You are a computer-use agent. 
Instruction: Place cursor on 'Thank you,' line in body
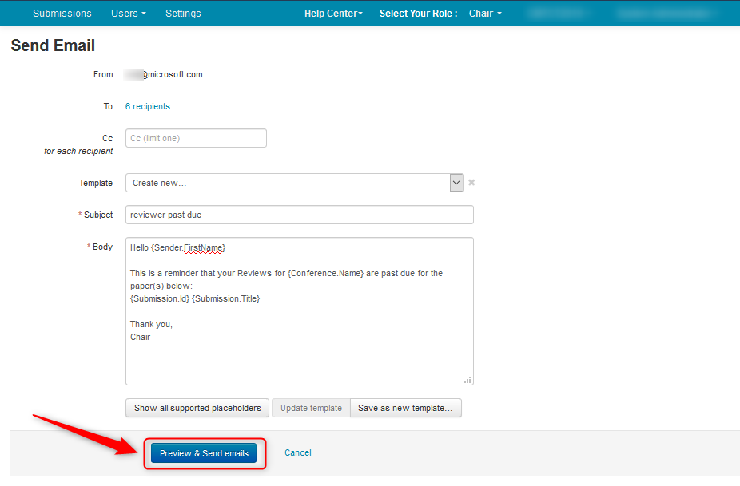click(x=151, y=324)
